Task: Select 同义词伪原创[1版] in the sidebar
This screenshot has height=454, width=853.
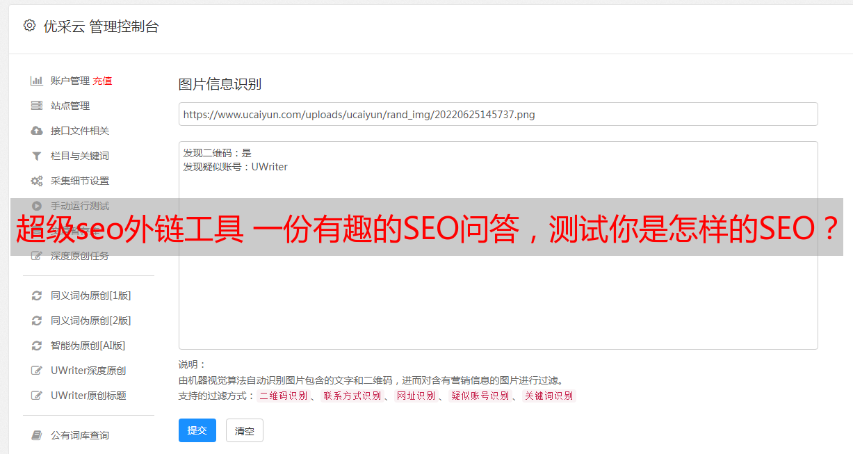Action: point(91,295)
